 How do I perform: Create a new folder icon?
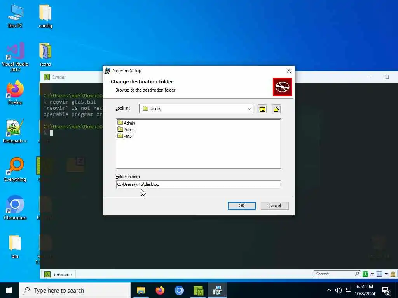(276, 109)
